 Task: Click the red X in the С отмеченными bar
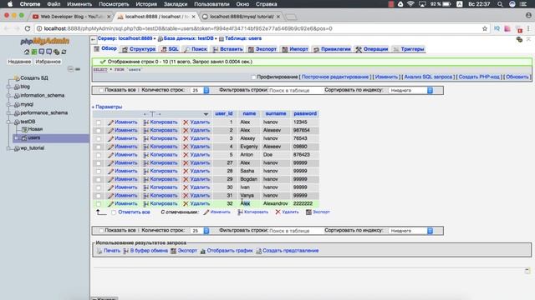point(278,212)
